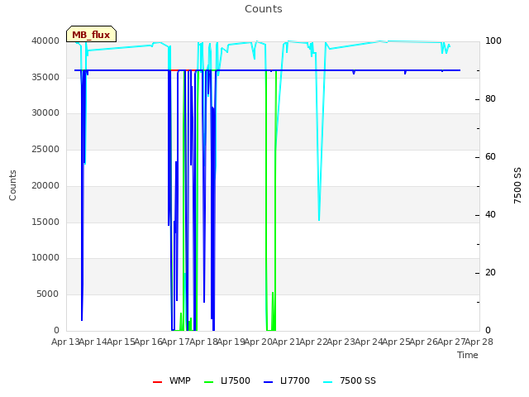Click the Apr 28 date tick label

[x=479, y=342]
